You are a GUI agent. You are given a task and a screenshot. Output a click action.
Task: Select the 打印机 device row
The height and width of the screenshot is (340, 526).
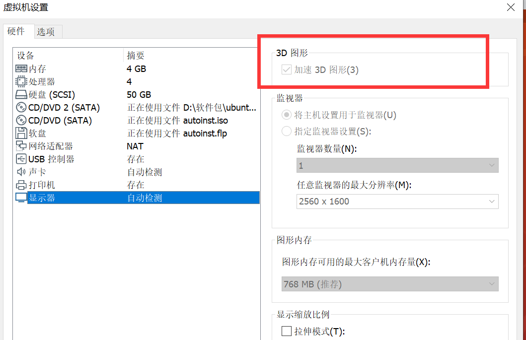click(137, 185)
